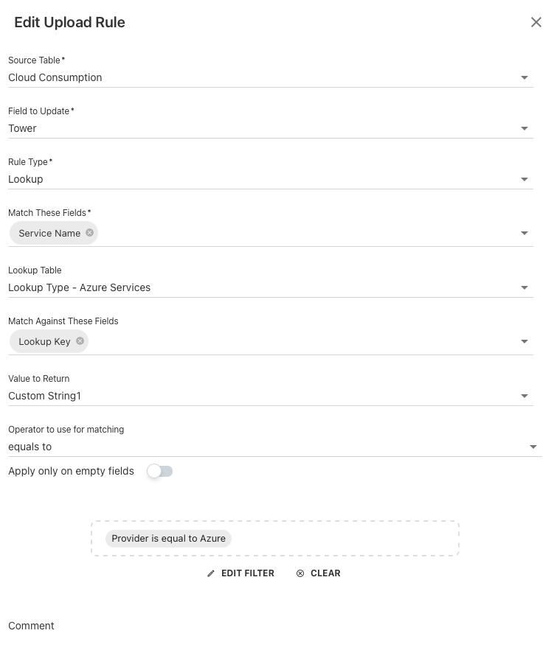
Task: Click the EDIT FILTER button text
Action: (x=248, y=573)
